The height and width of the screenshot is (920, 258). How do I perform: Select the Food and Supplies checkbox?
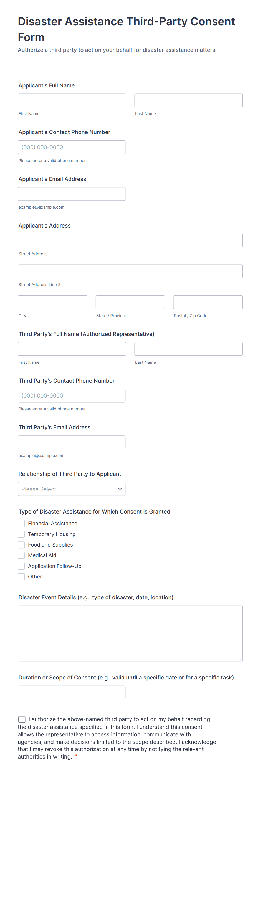[x=21, y=545]
